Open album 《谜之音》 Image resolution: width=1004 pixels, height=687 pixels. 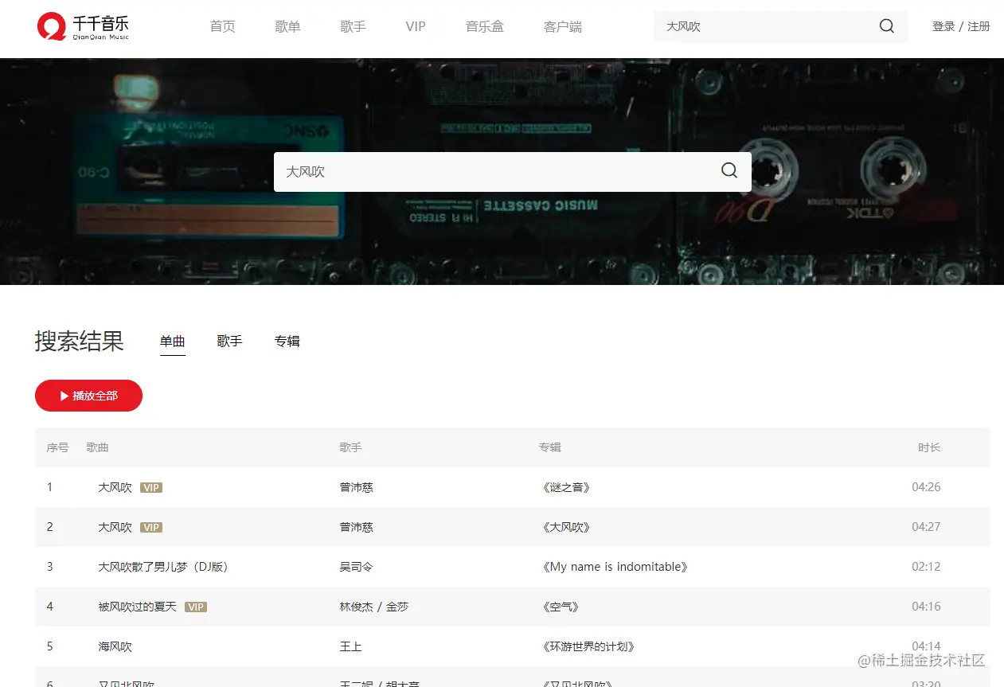(x=566, y=487)
